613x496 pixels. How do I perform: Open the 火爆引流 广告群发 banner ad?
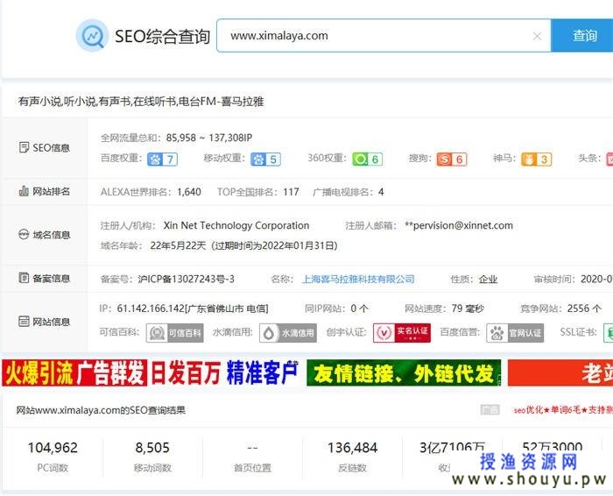(74, 373)
